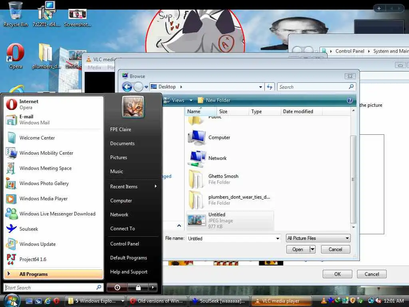Create a New Folder
The width and height of the screenshot is (409, 307).
[x=214, y=100]
